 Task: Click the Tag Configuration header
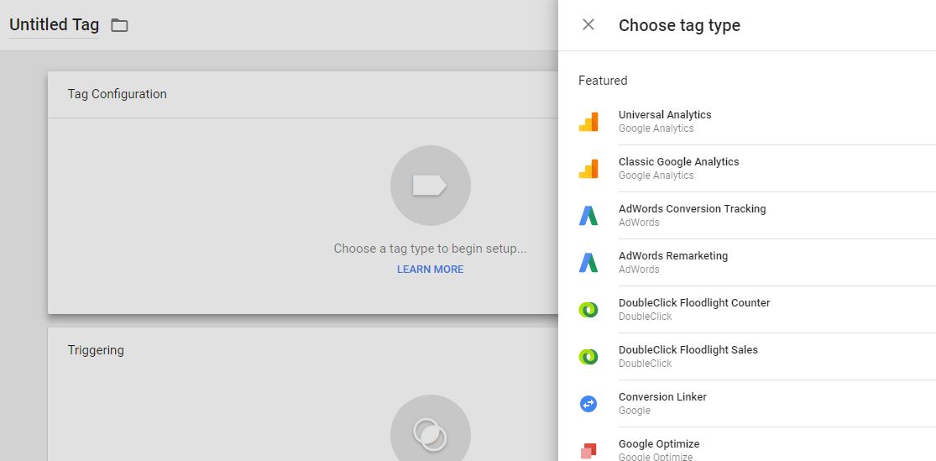[x=117, y=94]
